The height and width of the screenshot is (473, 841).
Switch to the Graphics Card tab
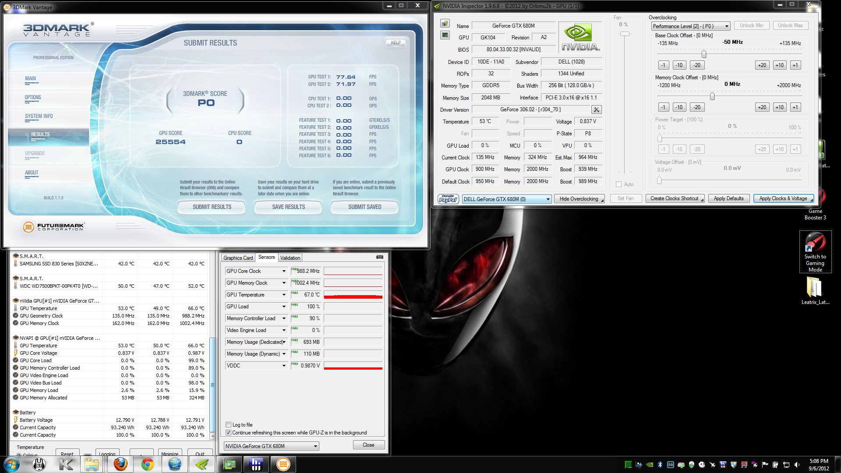238,258
